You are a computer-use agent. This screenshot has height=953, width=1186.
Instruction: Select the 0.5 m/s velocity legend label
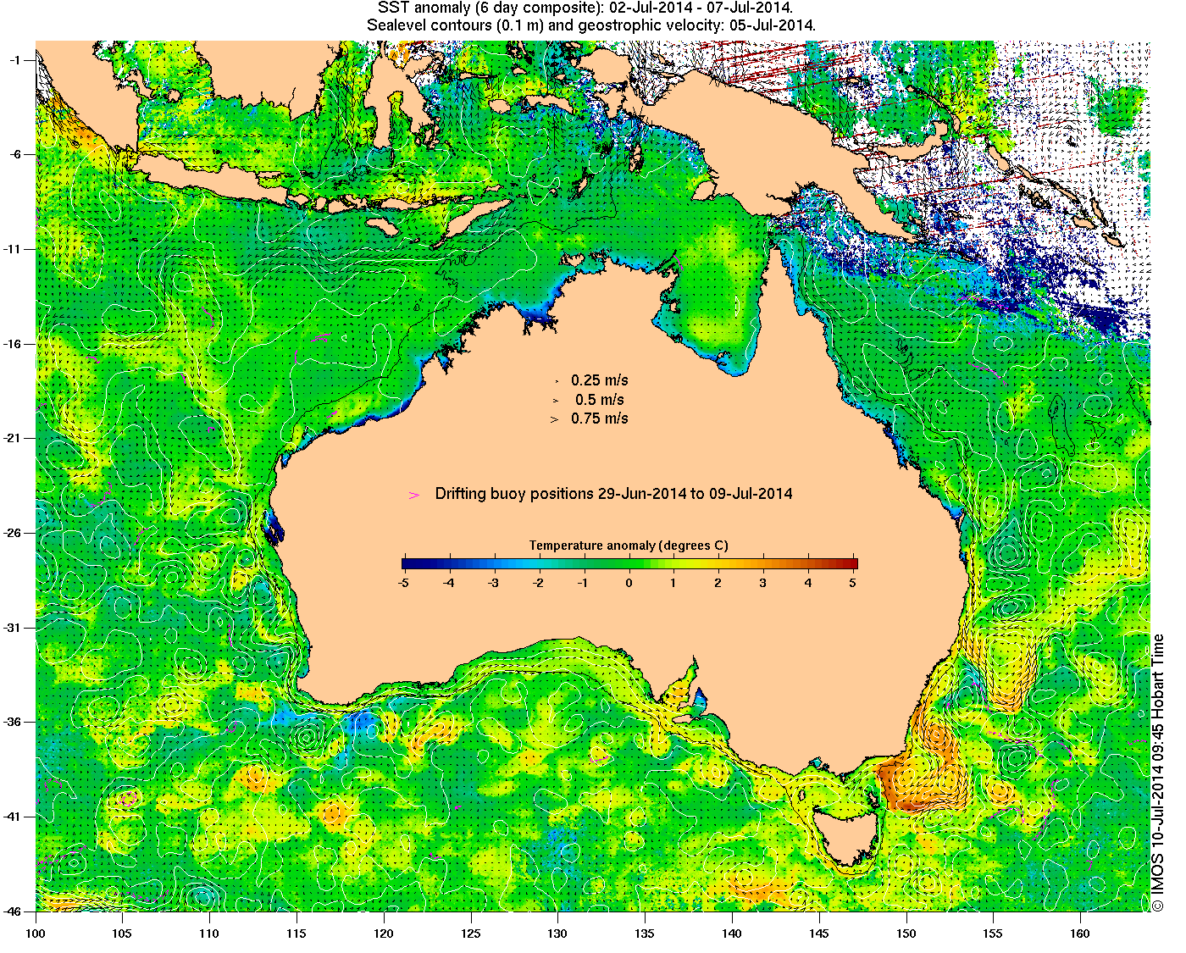(600, 399)
